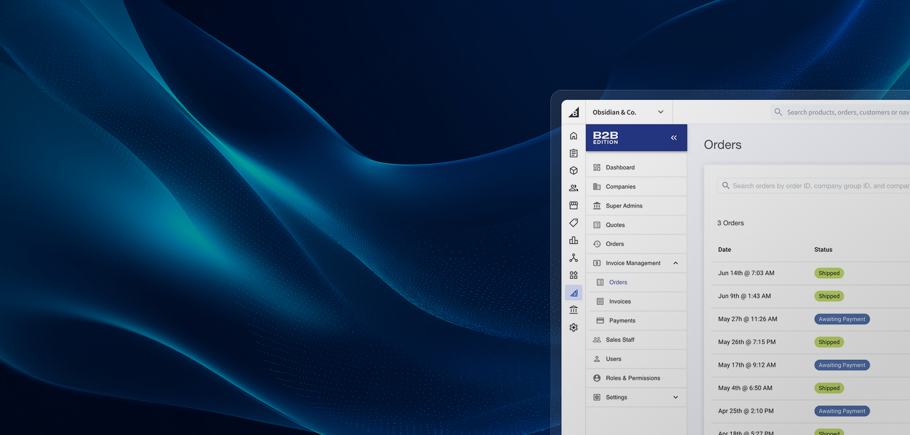Click the 3 Orders count text
The width and height of the screenshot is (910, 435).
[731, 223]
